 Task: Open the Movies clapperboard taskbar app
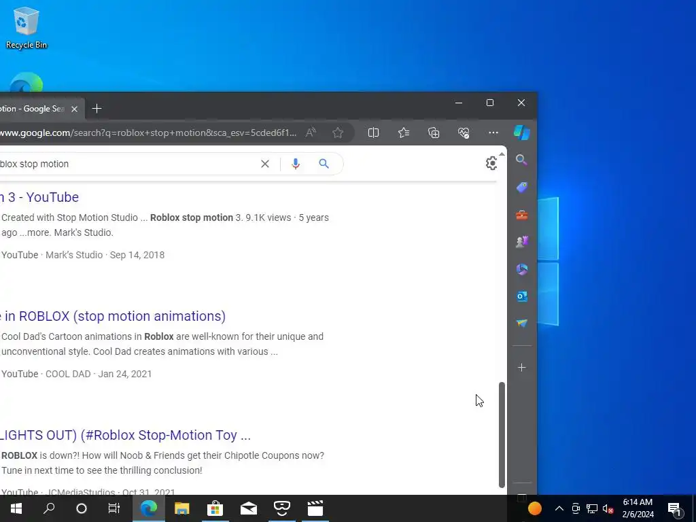pos(315,508)
